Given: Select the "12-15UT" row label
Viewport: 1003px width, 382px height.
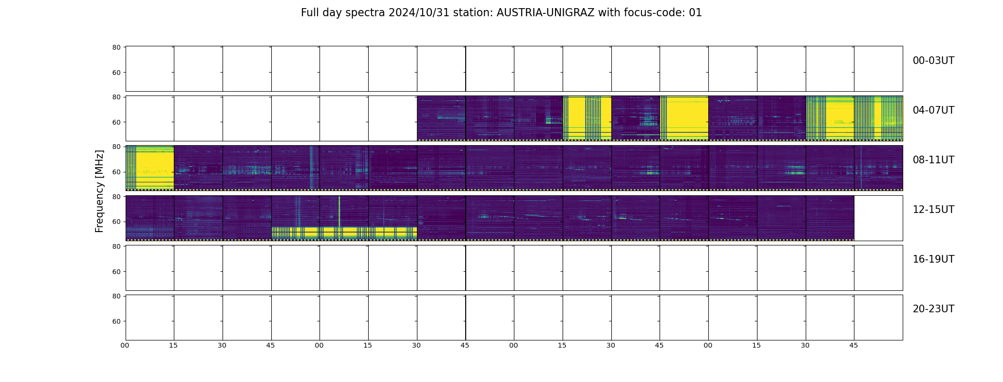Looking at the screenshot, I should tap(933, 210).
